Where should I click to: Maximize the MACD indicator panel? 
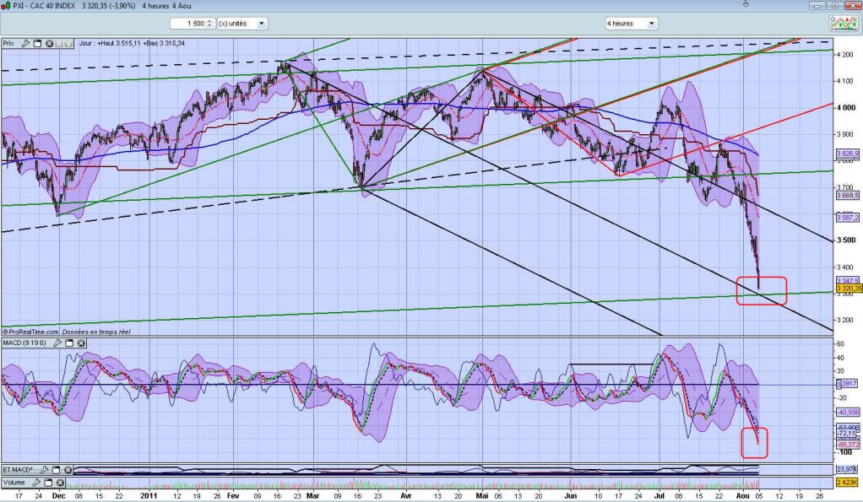click(x=70, y=343)
